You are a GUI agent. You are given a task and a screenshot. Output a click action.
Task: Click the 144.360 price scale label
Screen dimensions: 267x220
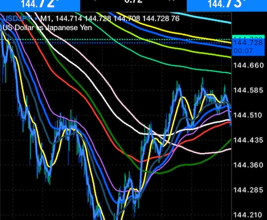click(248, 165)
